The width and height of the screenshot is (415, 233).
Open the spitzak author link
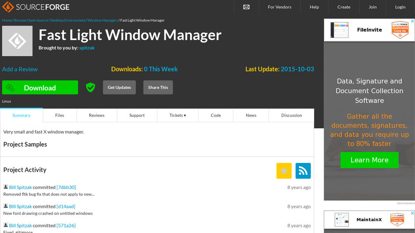tap(87, 48)
